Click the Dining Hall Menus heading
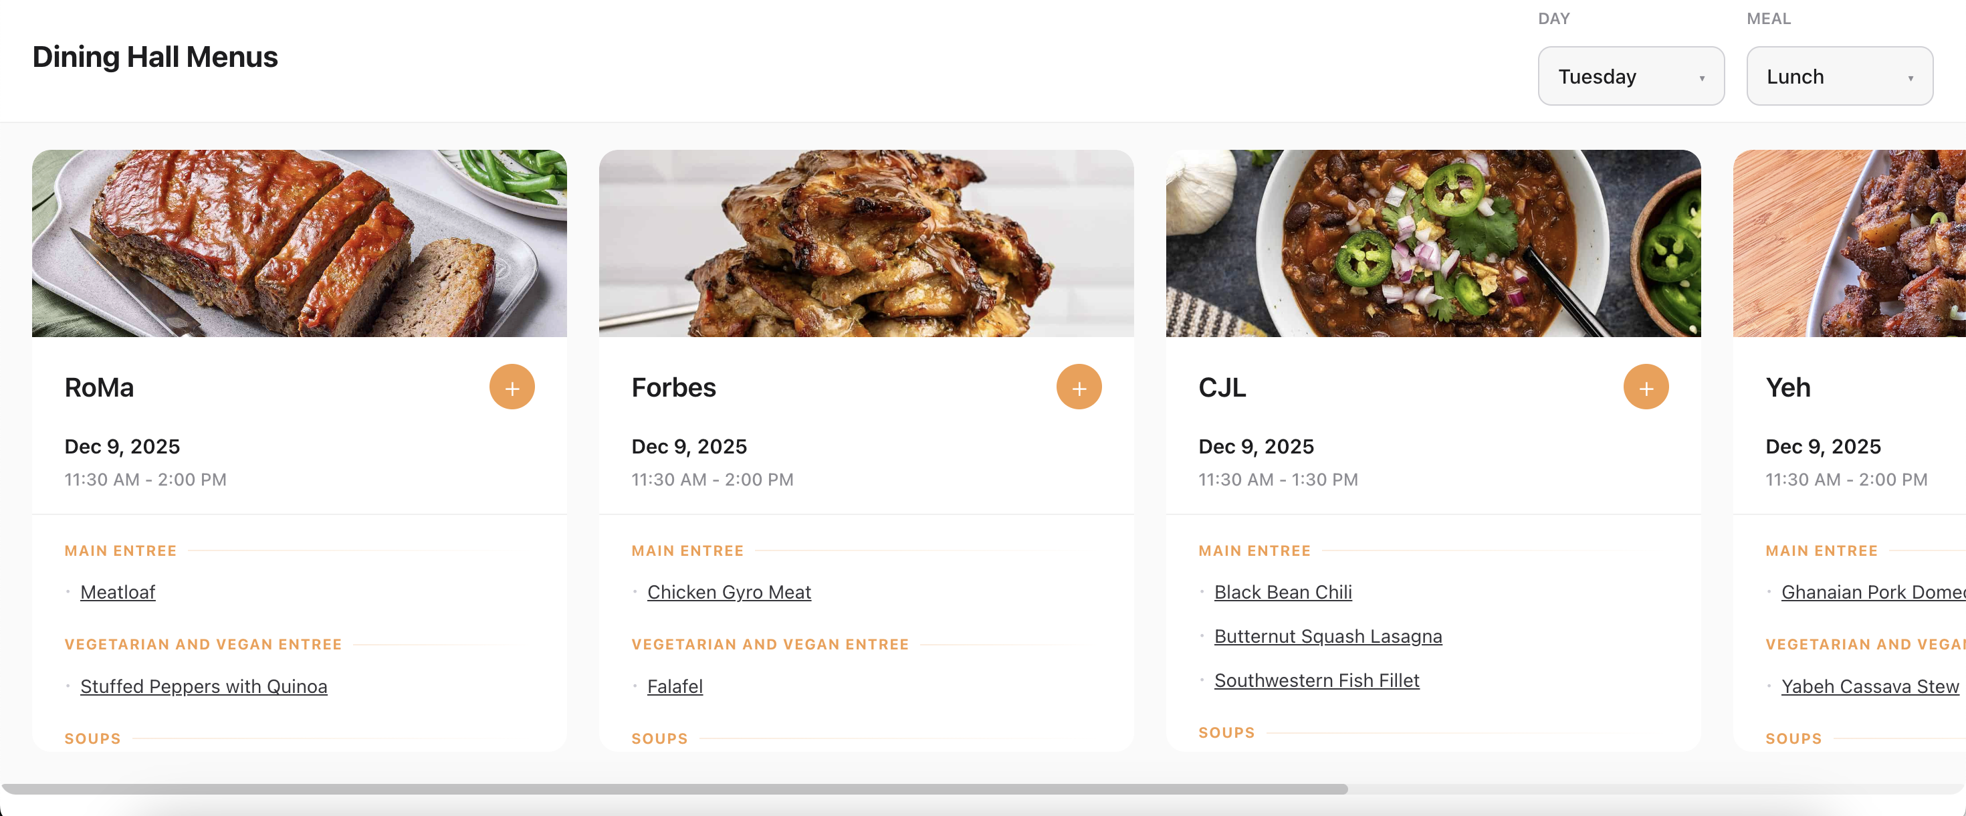This screenshot has height=816, width=1966. coord(155,58)
